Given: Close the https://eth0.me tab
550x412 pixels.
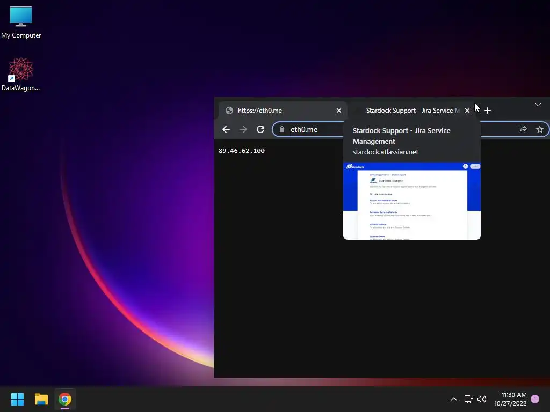Looking at the screenshot, I should [339, 111].
